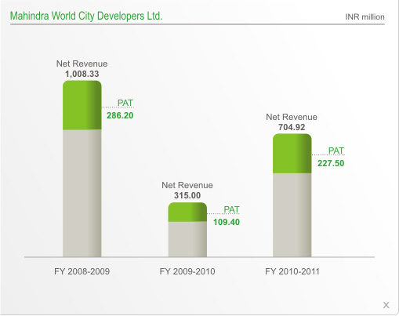399x316 pixels.
Task: Click Net Revenue label above 704.92
Action: click(292, 117)
